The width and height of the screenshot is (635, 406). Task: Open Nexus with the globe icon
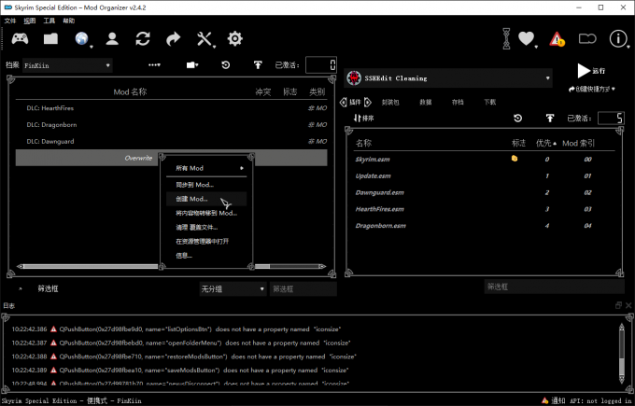pyautogui.click(x=82, y=39)
